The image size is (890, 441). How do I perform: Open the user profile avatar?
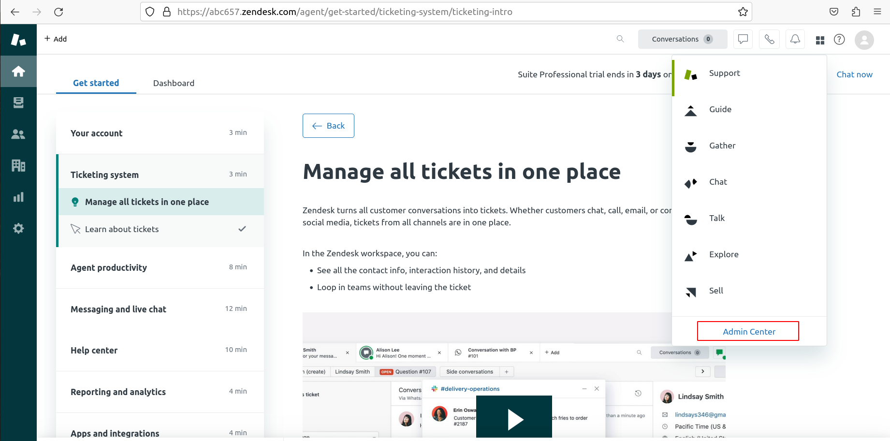(864, 40)
